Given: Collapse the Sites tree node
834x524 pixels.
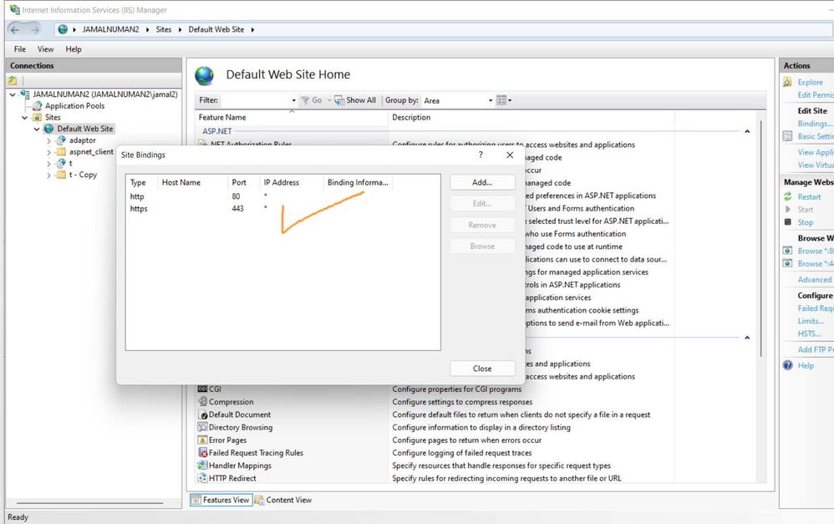Looking at the screenshot, I should point(24,118).
